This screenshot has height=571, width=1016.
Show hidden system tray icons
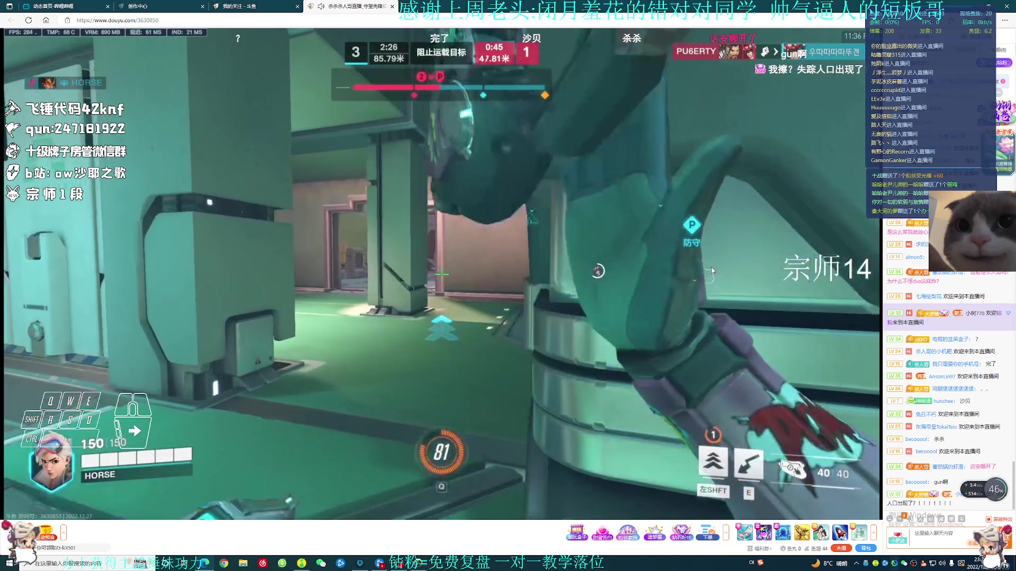pyautogui.click(x=857, y=563)
